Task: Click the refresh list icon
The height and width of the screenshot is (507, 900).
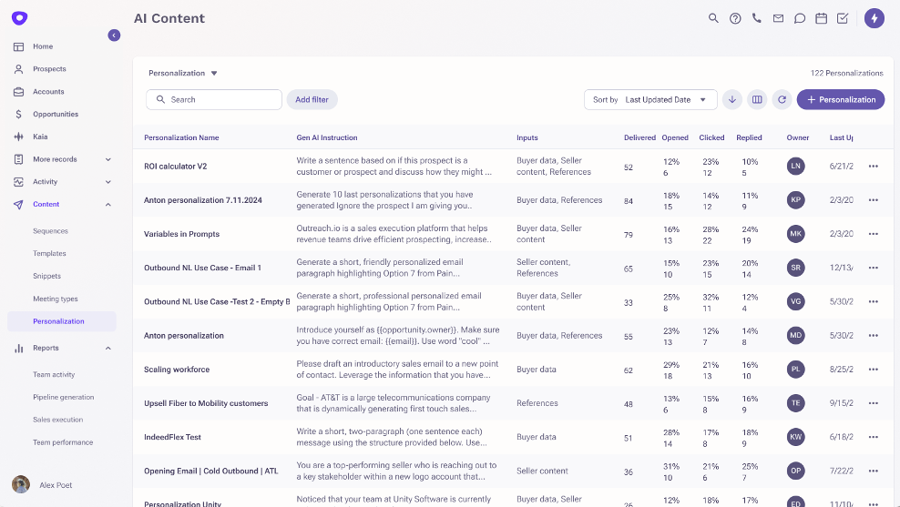Action: 782,100
